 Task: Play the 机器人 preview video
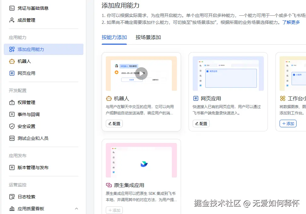pyautogui.click(x=141, y=74)
